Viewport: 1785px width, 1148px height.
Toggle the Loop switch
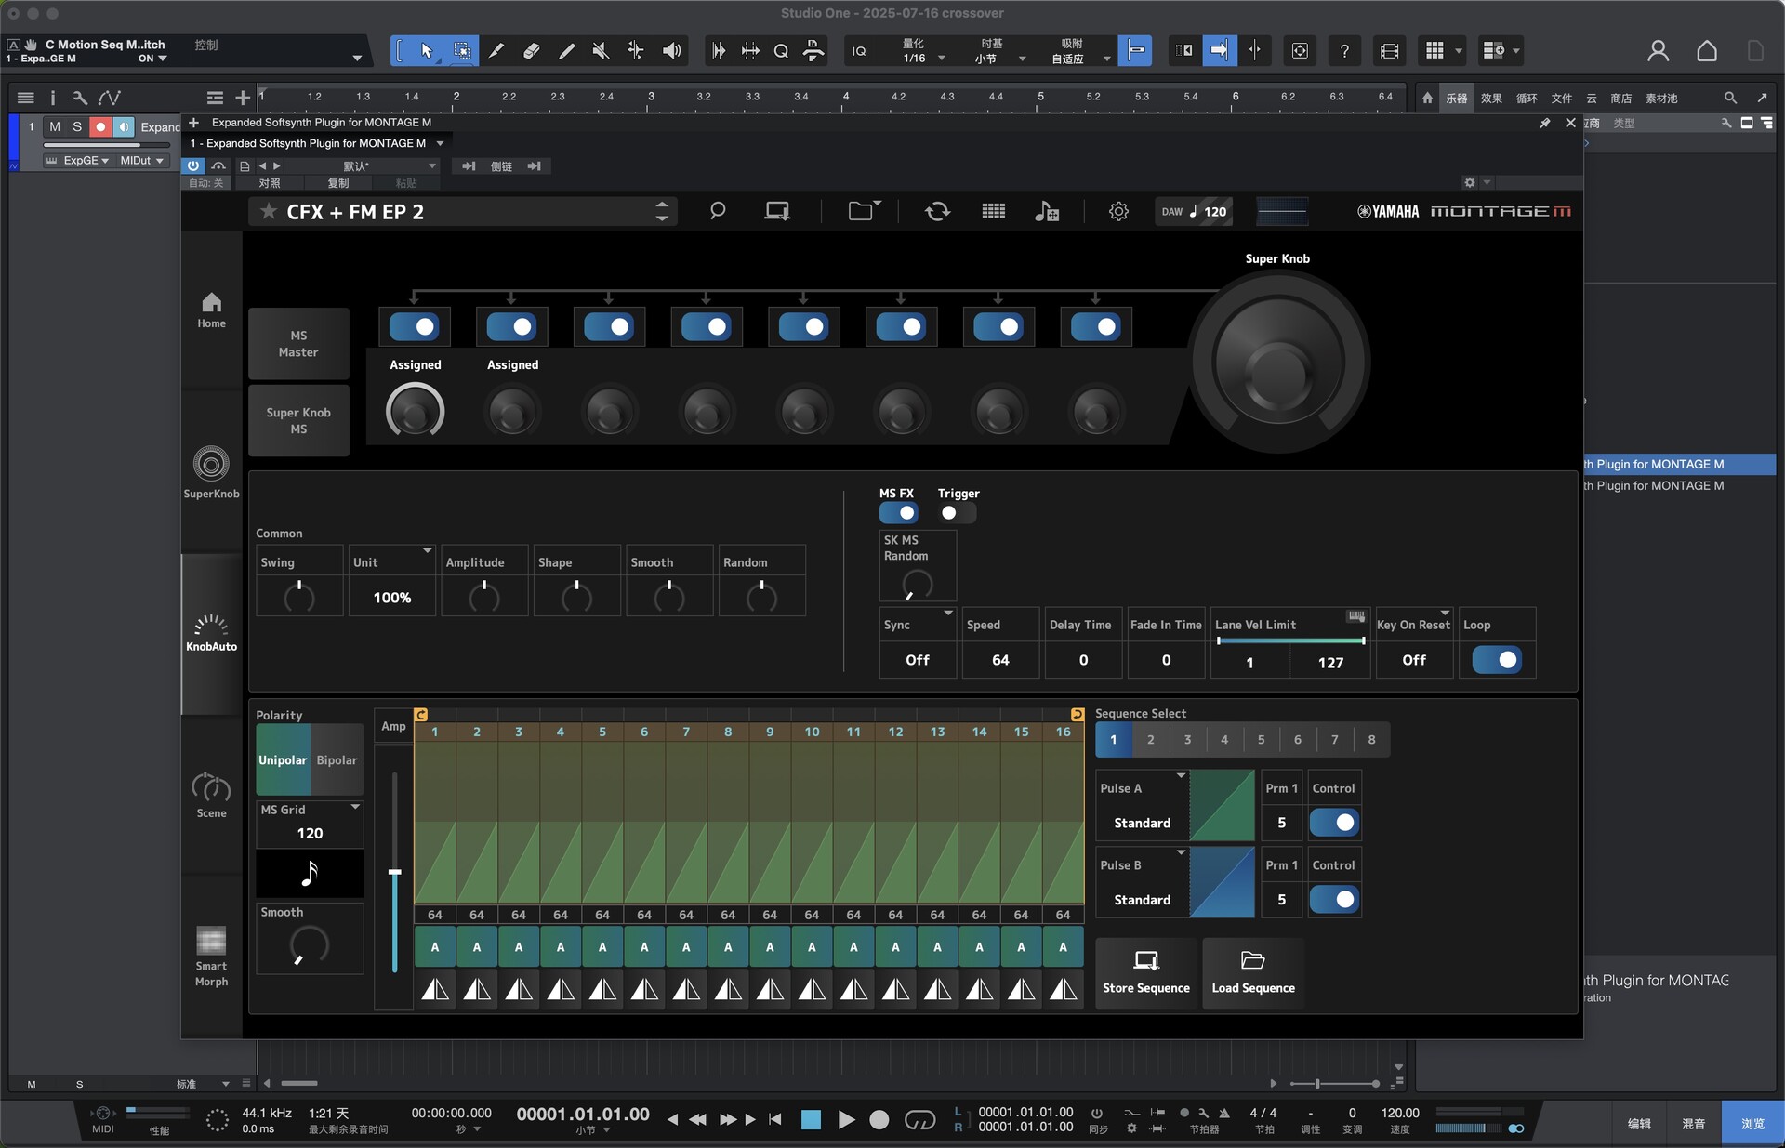click(1497, 660)
